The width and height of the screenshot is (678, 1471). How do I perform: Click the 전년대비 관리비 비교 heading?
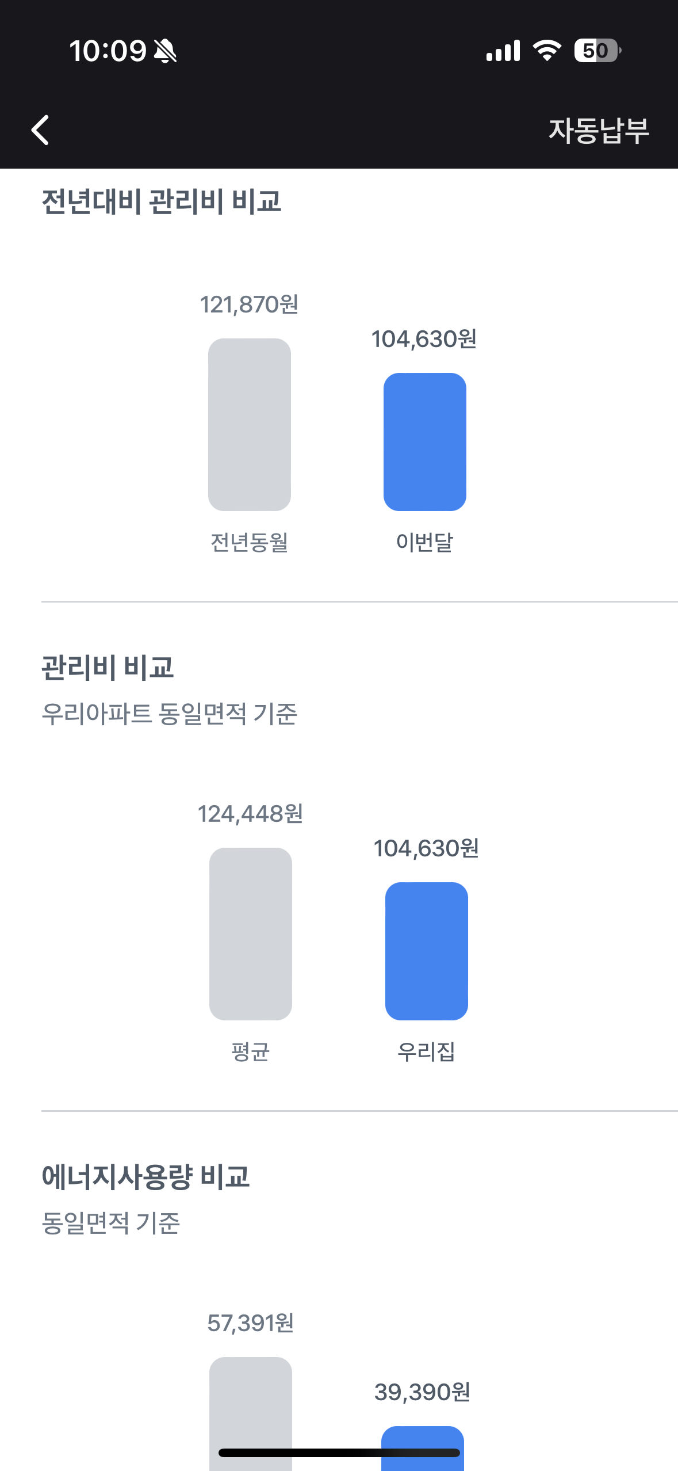click(x=162, y=201)
